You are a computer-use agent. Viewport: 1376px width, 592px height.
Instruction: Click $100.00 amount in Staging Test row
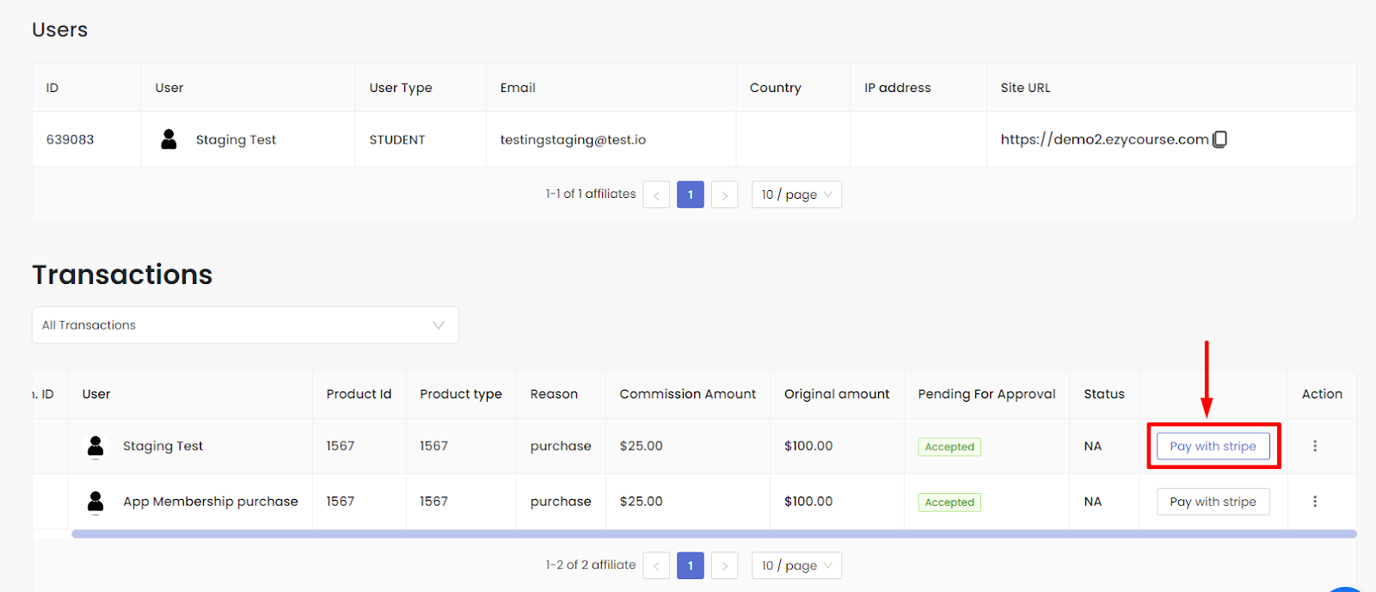[x=808, y=446]
